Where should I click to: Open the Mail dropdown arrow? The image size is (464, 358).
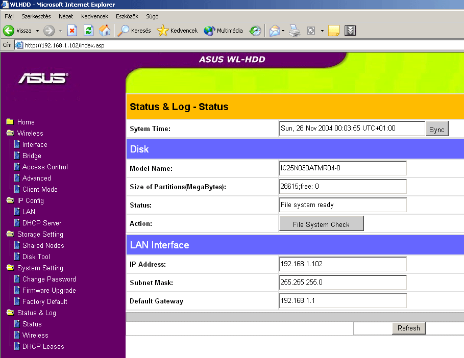click(283, 31)
